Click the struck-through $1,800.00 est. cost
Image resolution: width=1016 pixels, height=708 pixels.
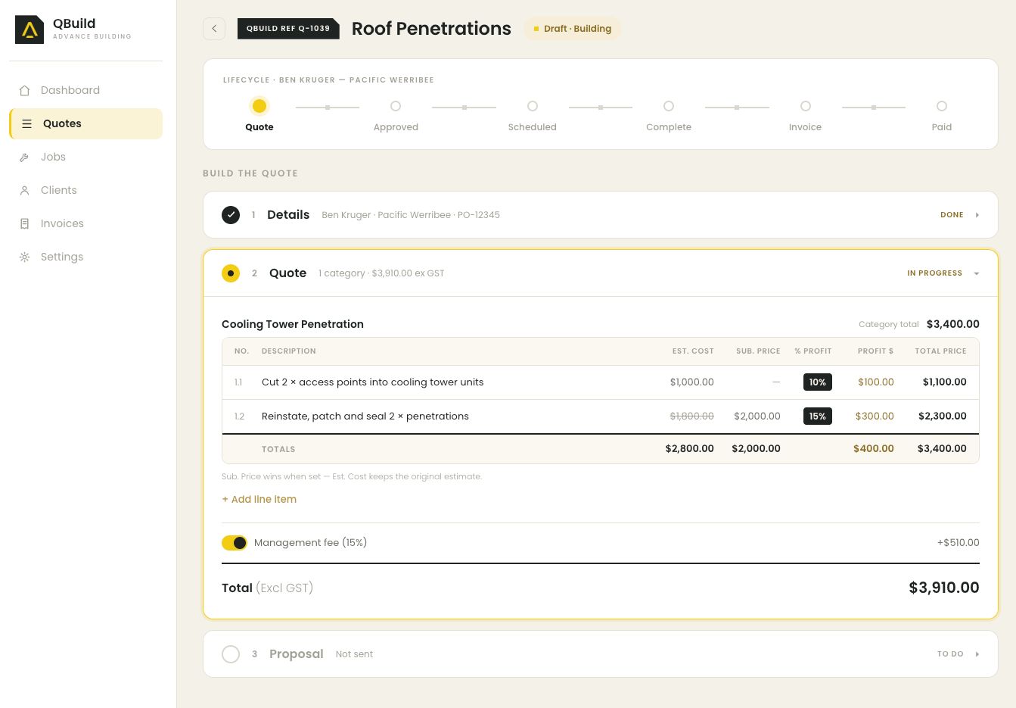click(691, 416)
